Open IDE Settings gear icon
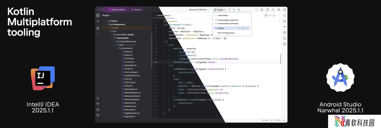The image size is (381, 128). pyautogui.click(x=279, y=10)
